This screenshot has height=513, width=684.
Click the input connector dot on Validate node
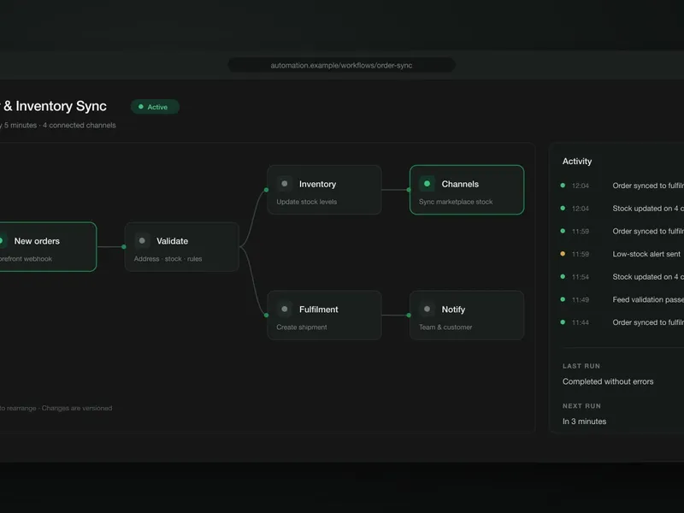click(124, 247)
